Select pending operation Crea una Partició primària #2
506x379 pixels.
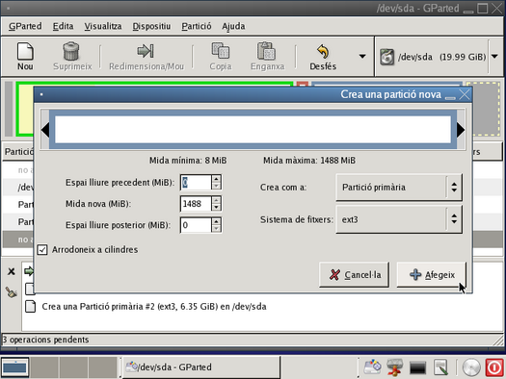(x=154, y=306)
